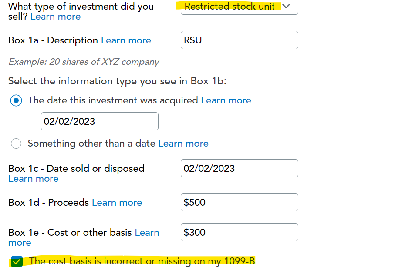Click the Box 1e Cost basis field

click(x=239, y=232)
